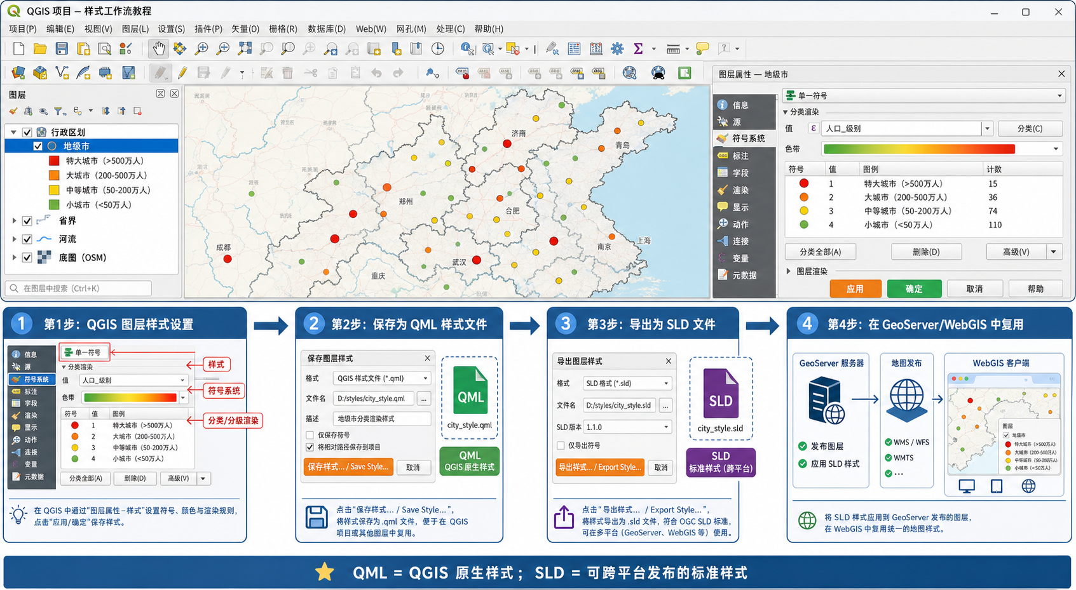
Task: Click Remove Layer icon in Layers panel
Action: [137, 111]
